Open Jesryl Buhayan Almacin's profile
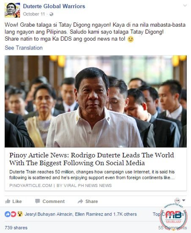Image resolution: width=191 pixels, height=233 pixels. [x=49, y=214]
